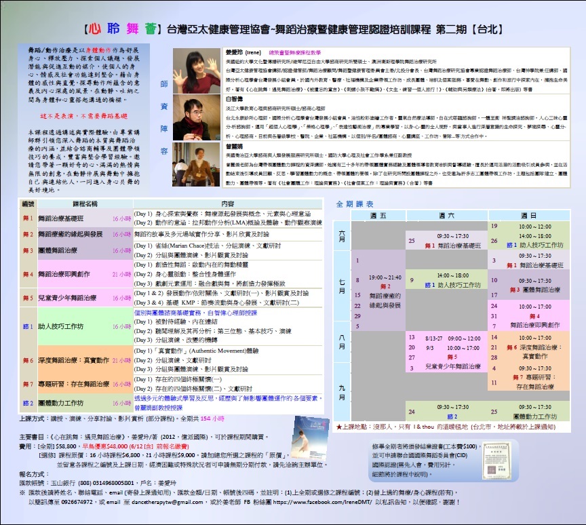The width and height of the screenshot is (586, 525).
Task: Click the pink text 總策畫暨舞療課程教學
Action: click(295, 53)
